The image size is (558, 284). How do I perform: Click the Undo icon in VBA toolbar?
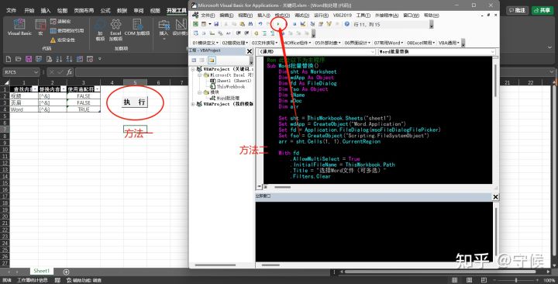point(260,24)
